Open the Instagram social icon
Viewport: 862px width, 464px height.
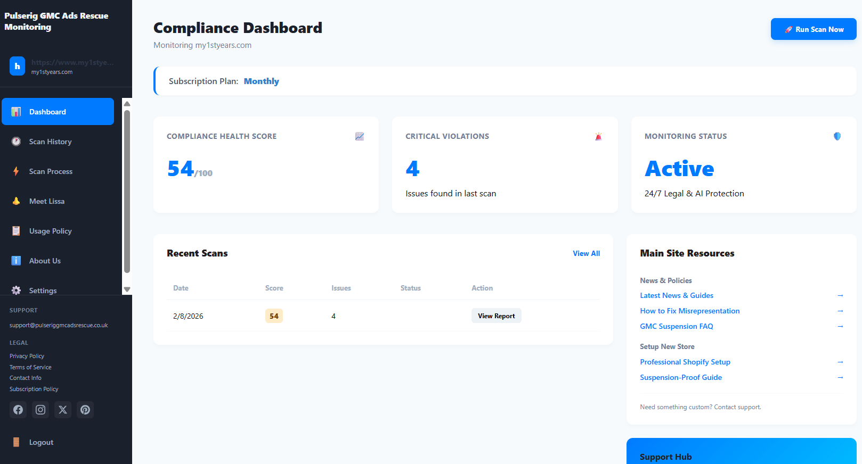click(x=40, y=410)
